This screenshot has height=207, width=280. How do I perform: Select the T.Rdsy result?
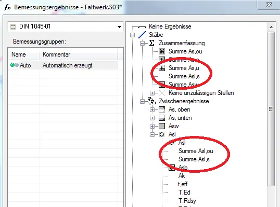[x=187, y=201]
